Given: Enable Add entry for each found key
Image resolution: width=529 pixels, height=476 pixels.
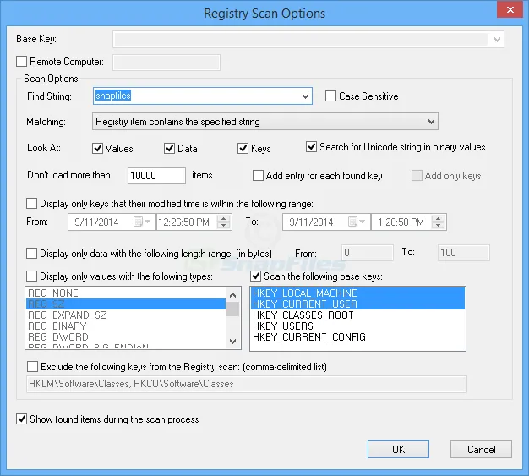Looking at the screenshot, I should [258, 176].
